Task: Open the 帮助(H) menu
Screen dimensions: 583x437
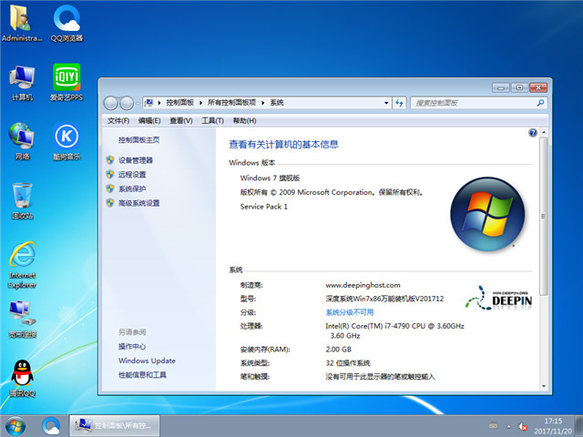Action: point(244,121)
